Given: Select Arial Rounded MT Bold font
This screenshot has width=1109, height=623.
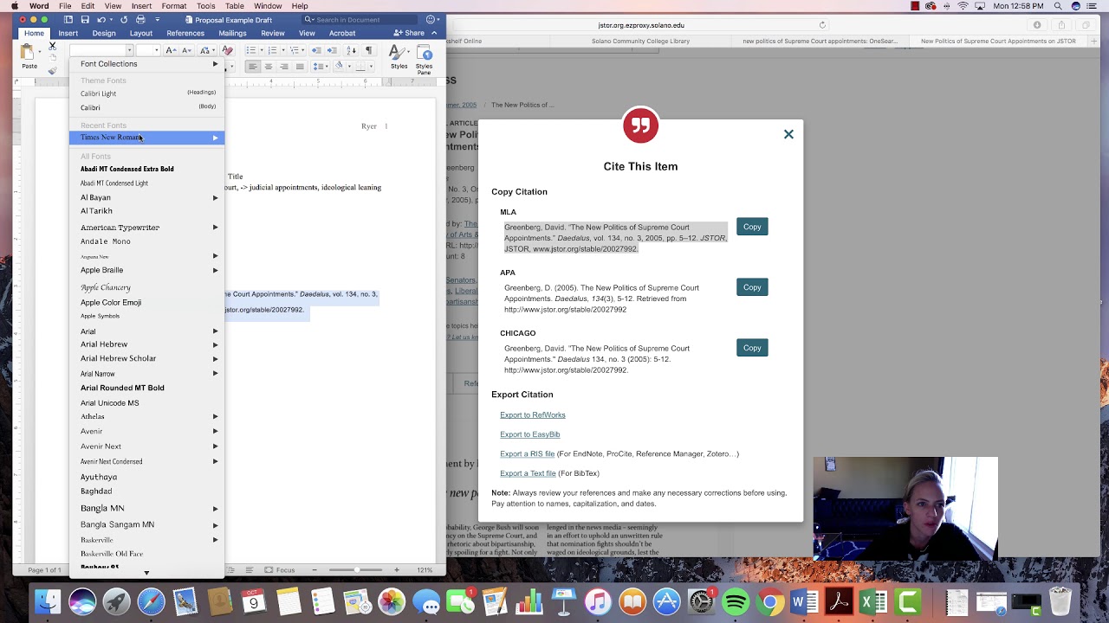Looking at the screenshot, I should pyautogui.click(x=122, y=388).
